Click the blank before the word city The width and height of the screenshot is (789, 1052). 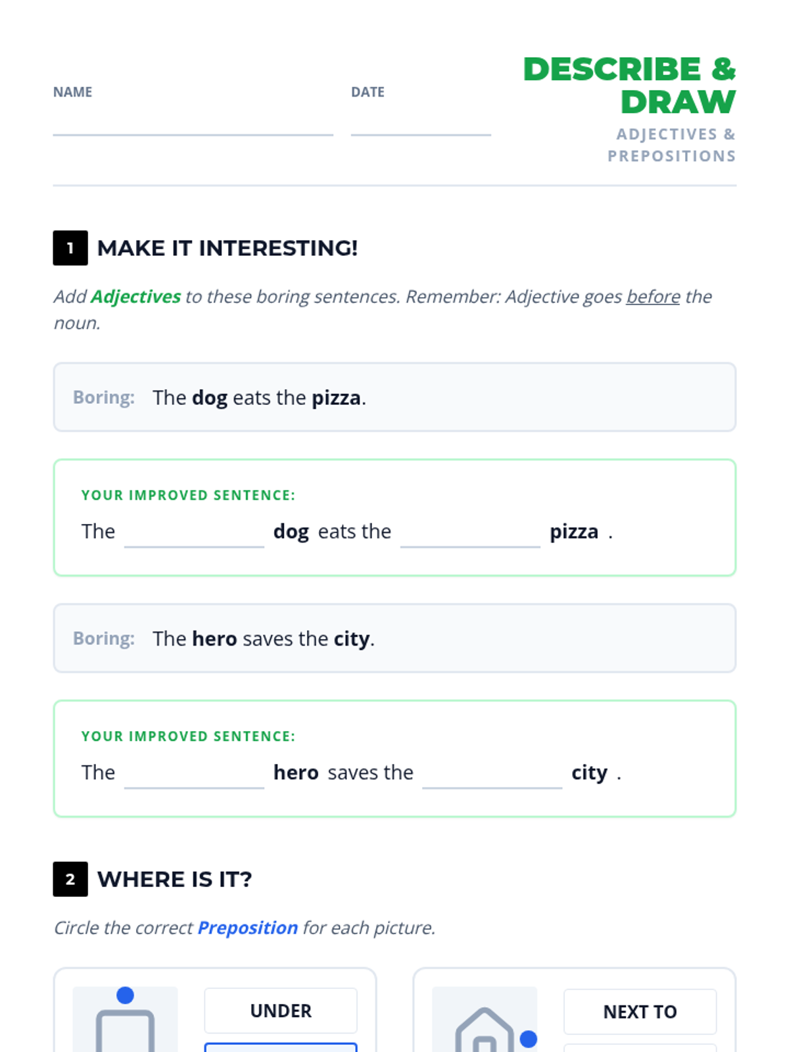tap(492, 775)
